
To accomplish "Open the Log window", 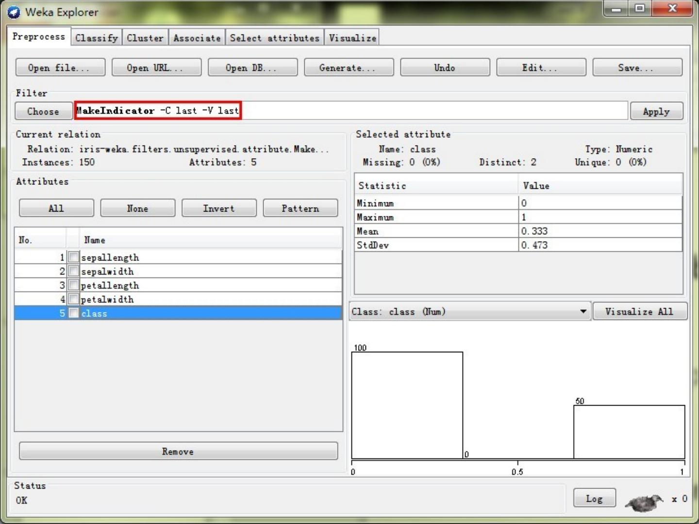I will click(x=594, y=498).
